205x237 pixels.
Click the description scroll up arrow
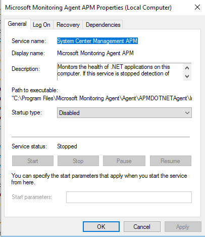click(187, 68)
